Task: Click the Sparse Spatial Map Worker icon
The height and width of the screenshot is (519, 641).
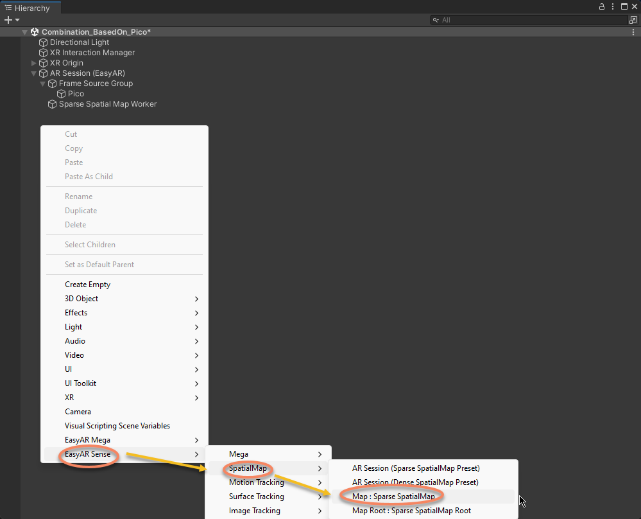Action: (53, 104)
